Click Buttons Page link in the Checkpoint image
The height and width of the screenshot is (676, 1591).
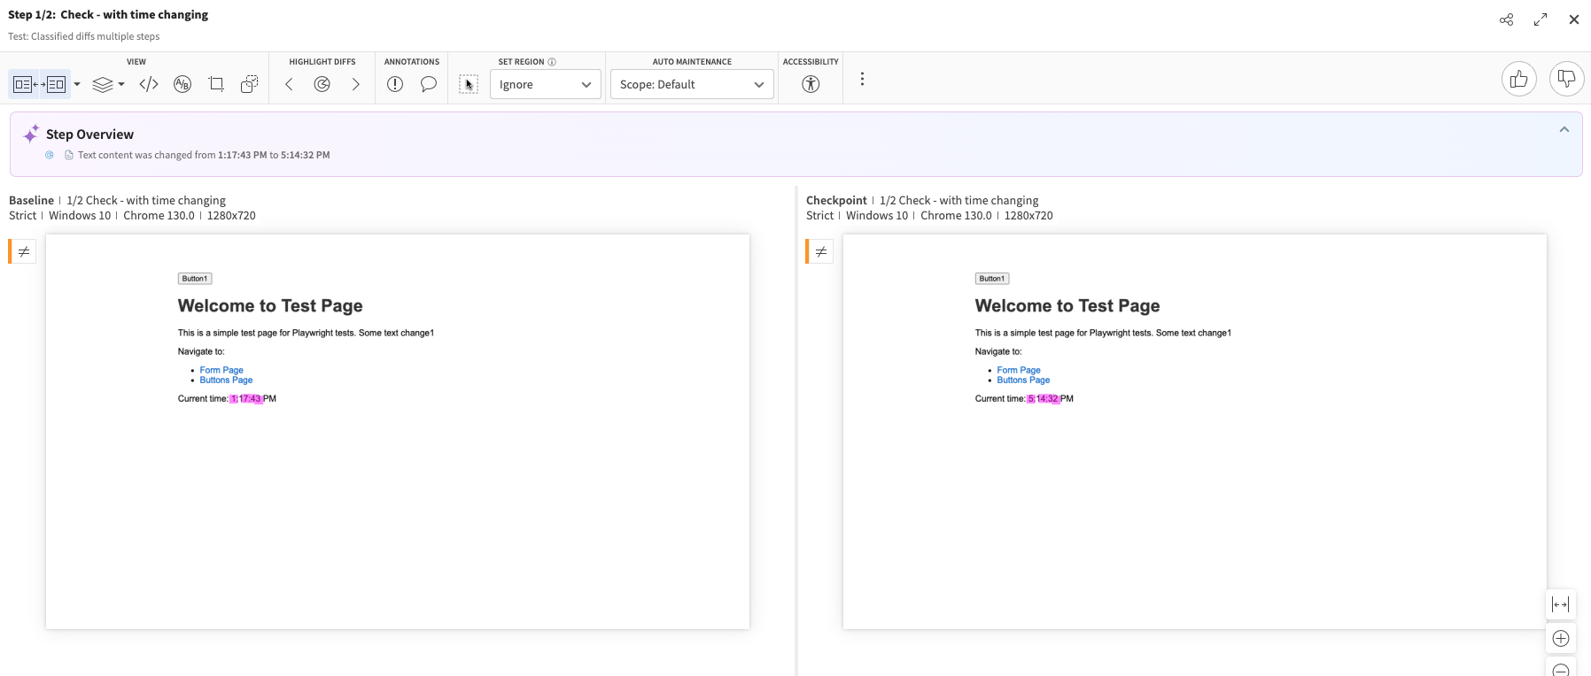click(1023, 380)
